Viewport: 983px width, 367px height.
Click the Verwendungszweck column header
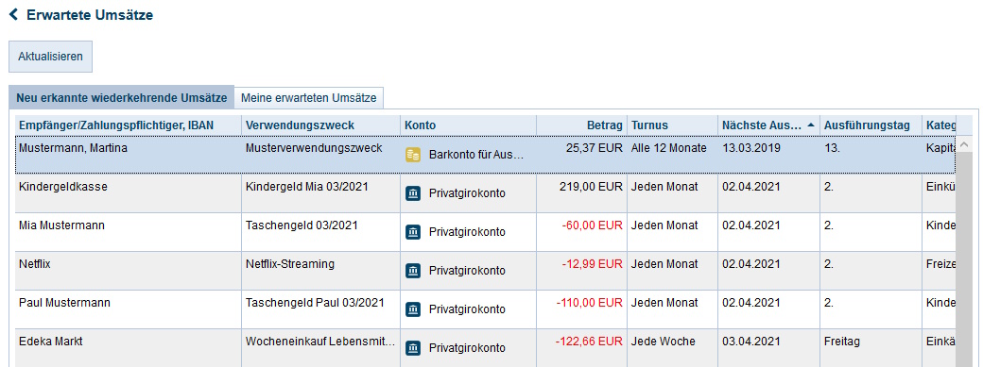coord(321,125)
